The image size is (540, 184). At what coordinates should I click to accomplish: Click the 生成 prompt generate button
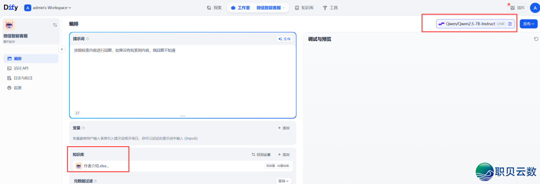(284, 39)
